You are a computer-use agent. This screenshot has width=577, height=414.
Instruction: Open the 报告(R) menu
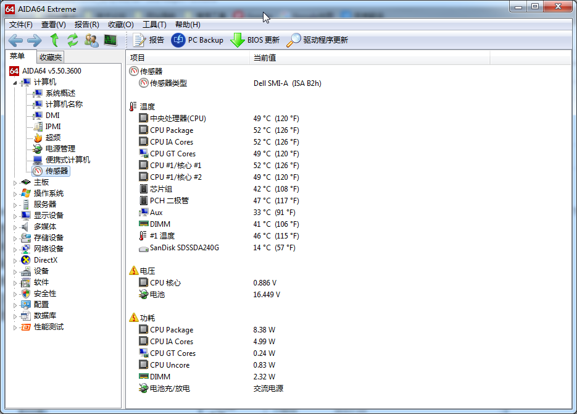(x=87, y=25)
